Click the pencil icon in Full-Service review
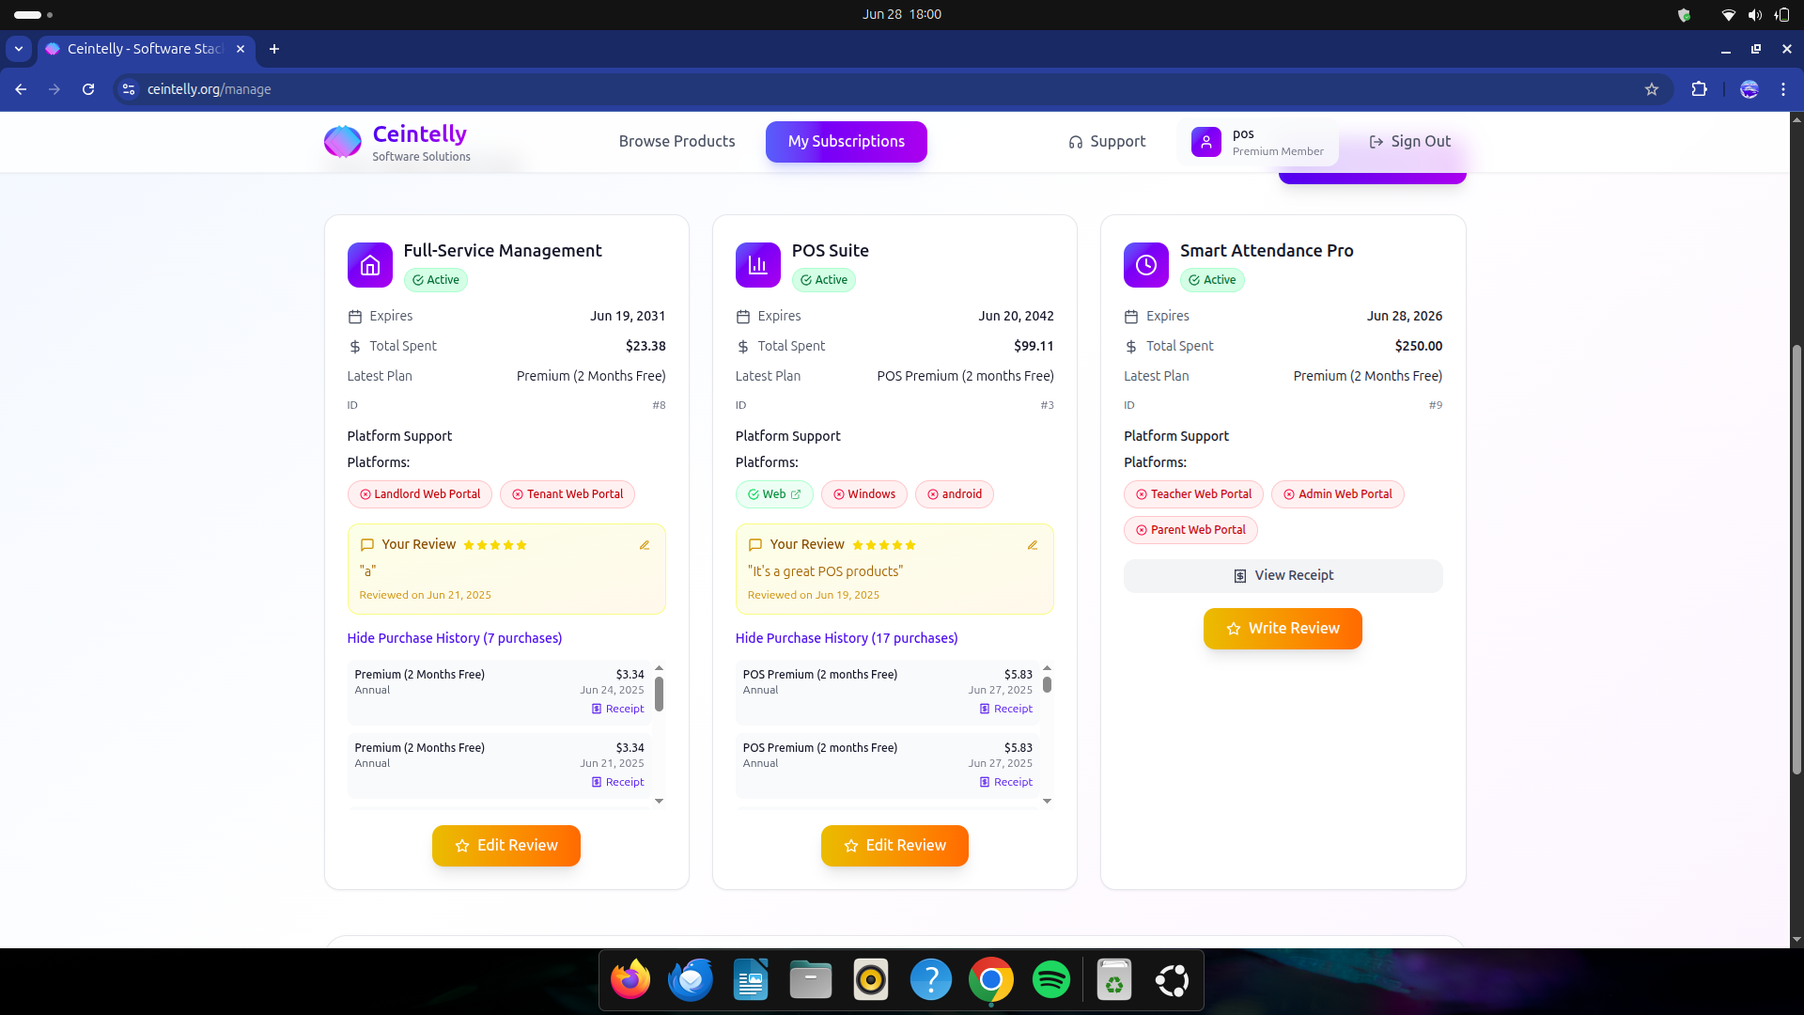 645,545
